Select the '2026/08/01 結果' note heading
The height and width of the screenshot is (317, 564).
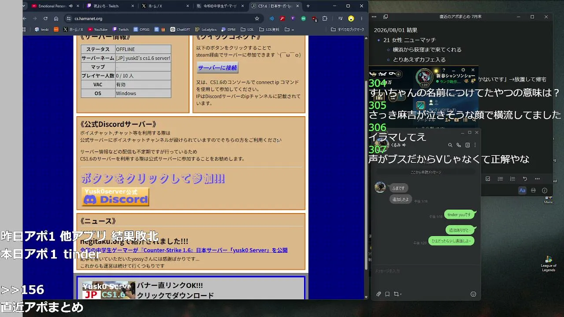396,30
